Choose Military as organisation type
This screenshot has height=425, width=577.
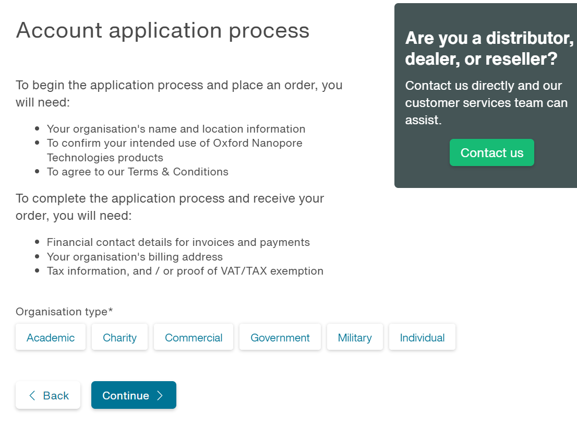click(355, 337)
